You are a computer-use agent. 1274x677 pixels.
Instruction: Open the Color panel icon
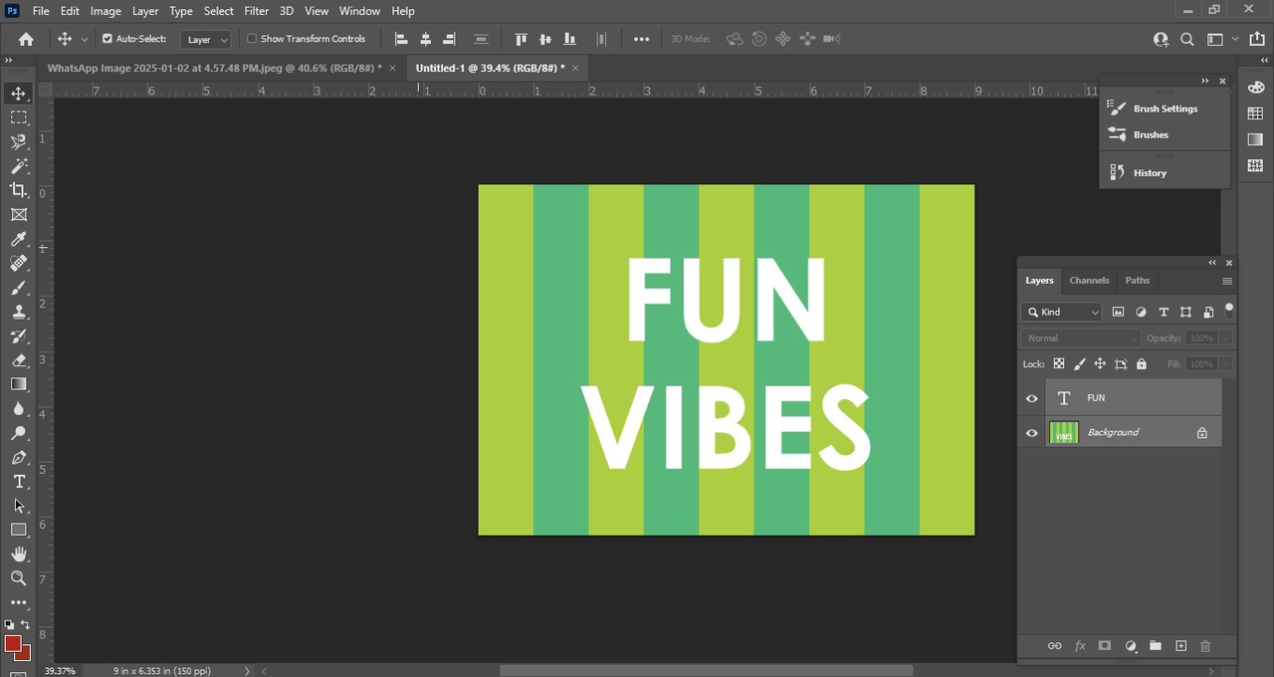click(x=1255, y=88)
